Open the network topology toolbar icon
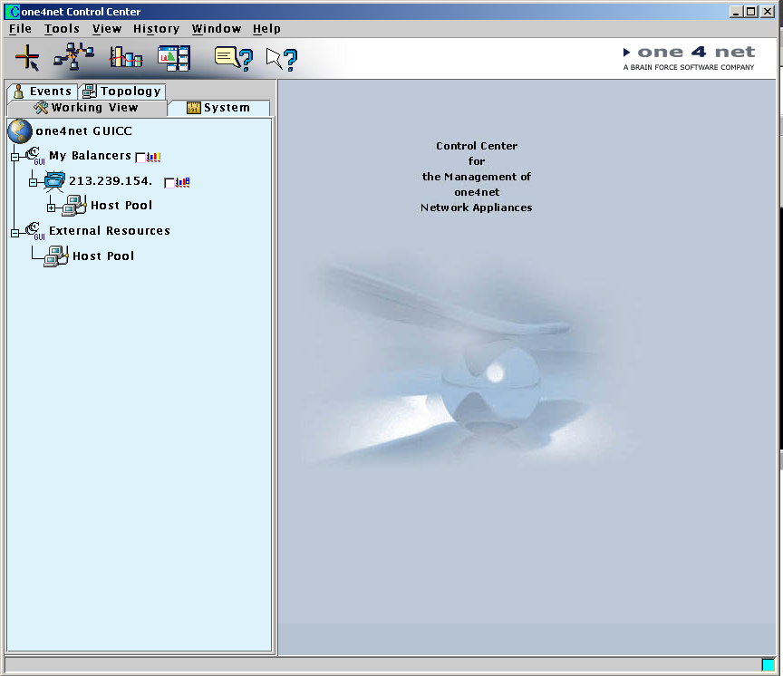 [x=74, y=57]
